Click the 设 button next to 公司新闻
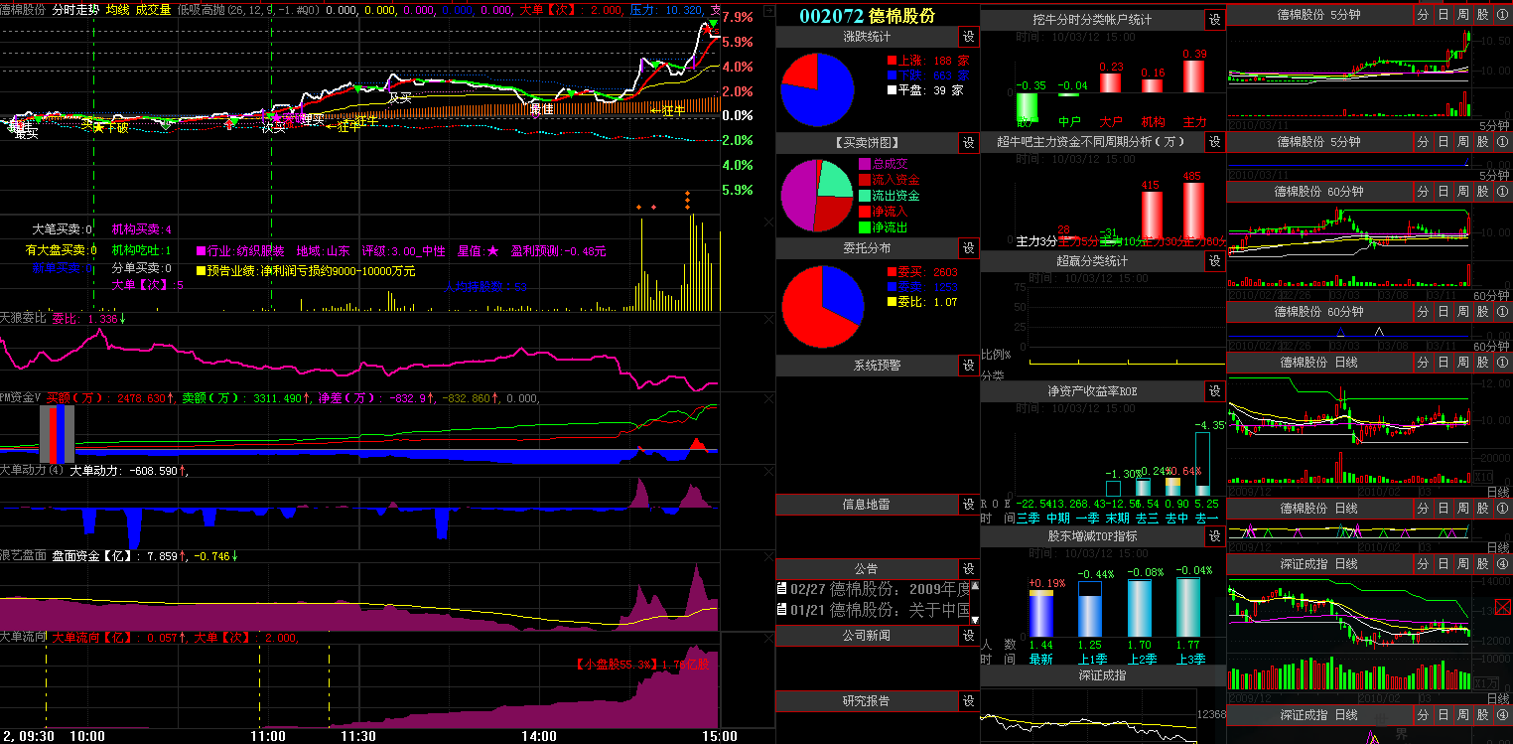 pos(969,636)
